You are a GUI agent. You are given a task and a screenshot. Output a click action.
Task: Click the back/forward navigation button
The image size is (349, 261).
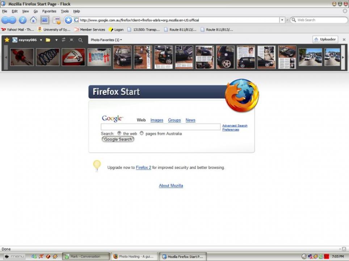9,20
